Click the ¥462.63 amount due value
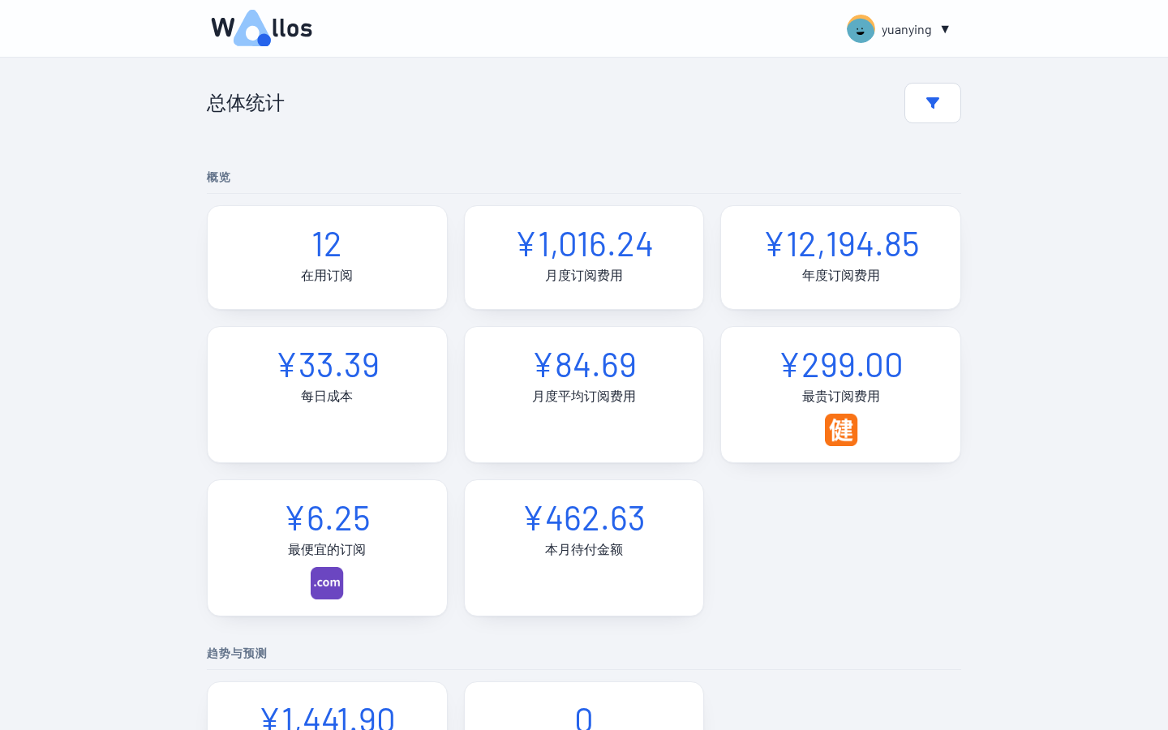The image size is (1168, 730). (x=584, y=518)
